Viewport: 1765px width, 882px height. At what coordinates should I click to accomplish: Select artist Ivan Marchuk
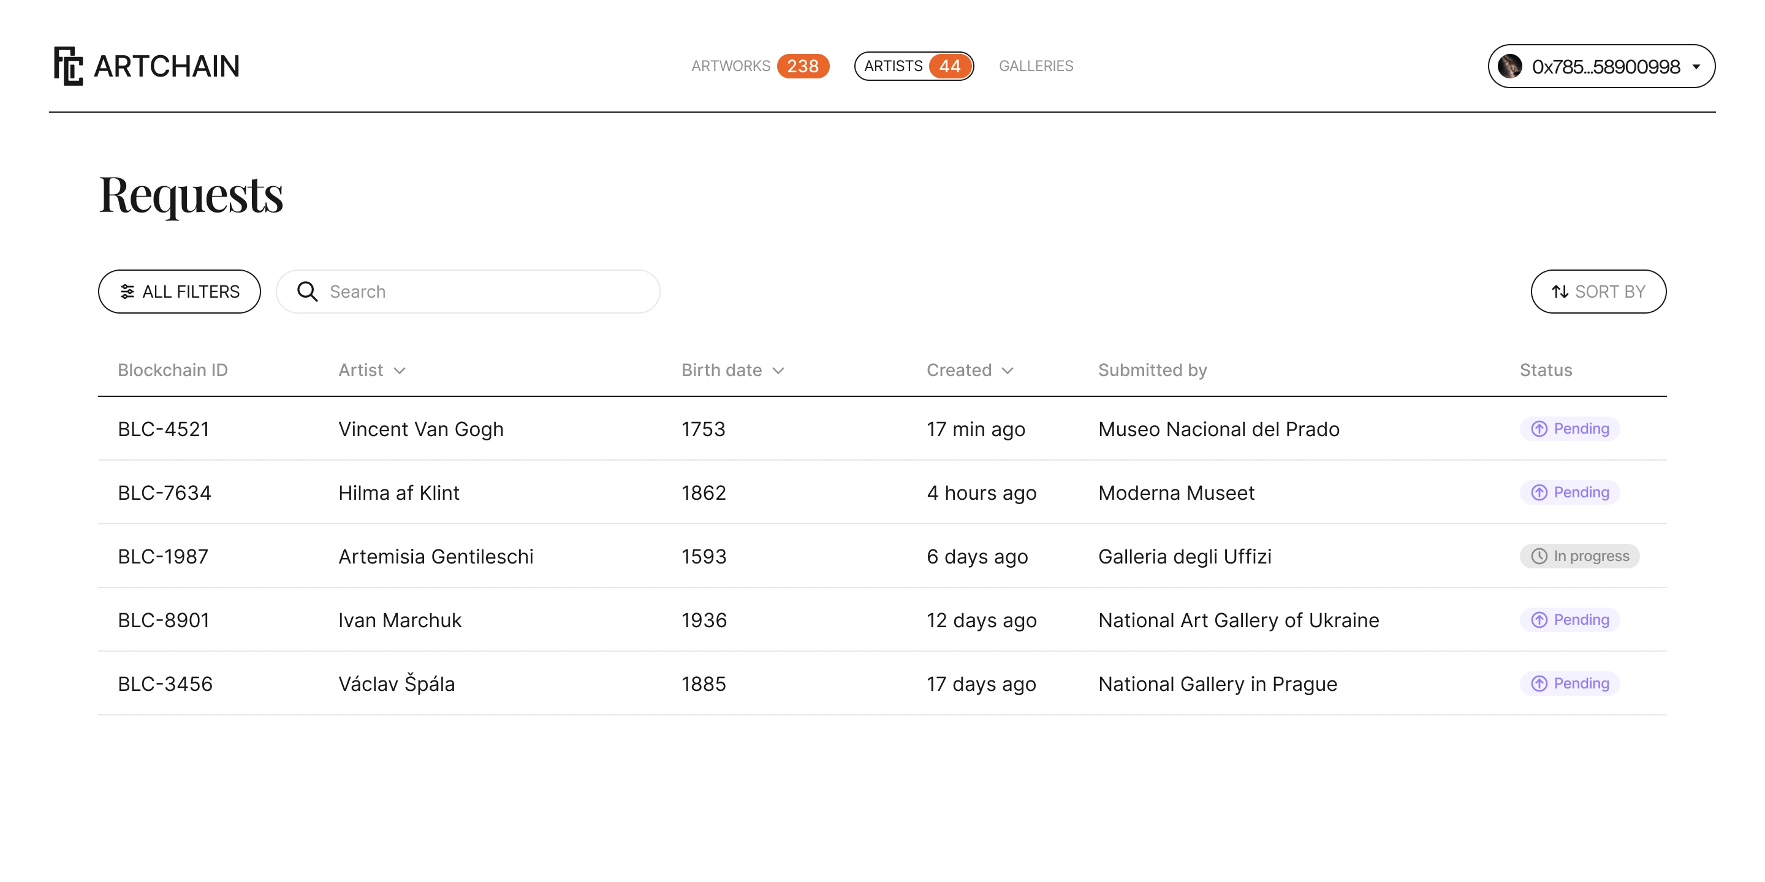pos(400,620)
